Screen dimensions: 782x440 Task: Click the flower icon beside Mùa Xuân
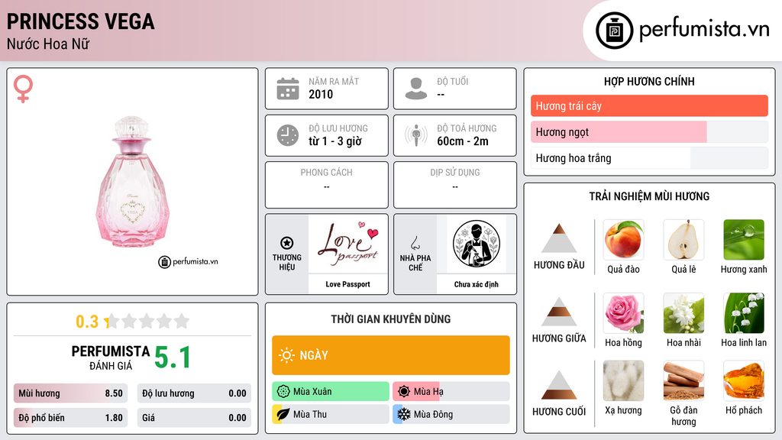(x=283, y=391)
